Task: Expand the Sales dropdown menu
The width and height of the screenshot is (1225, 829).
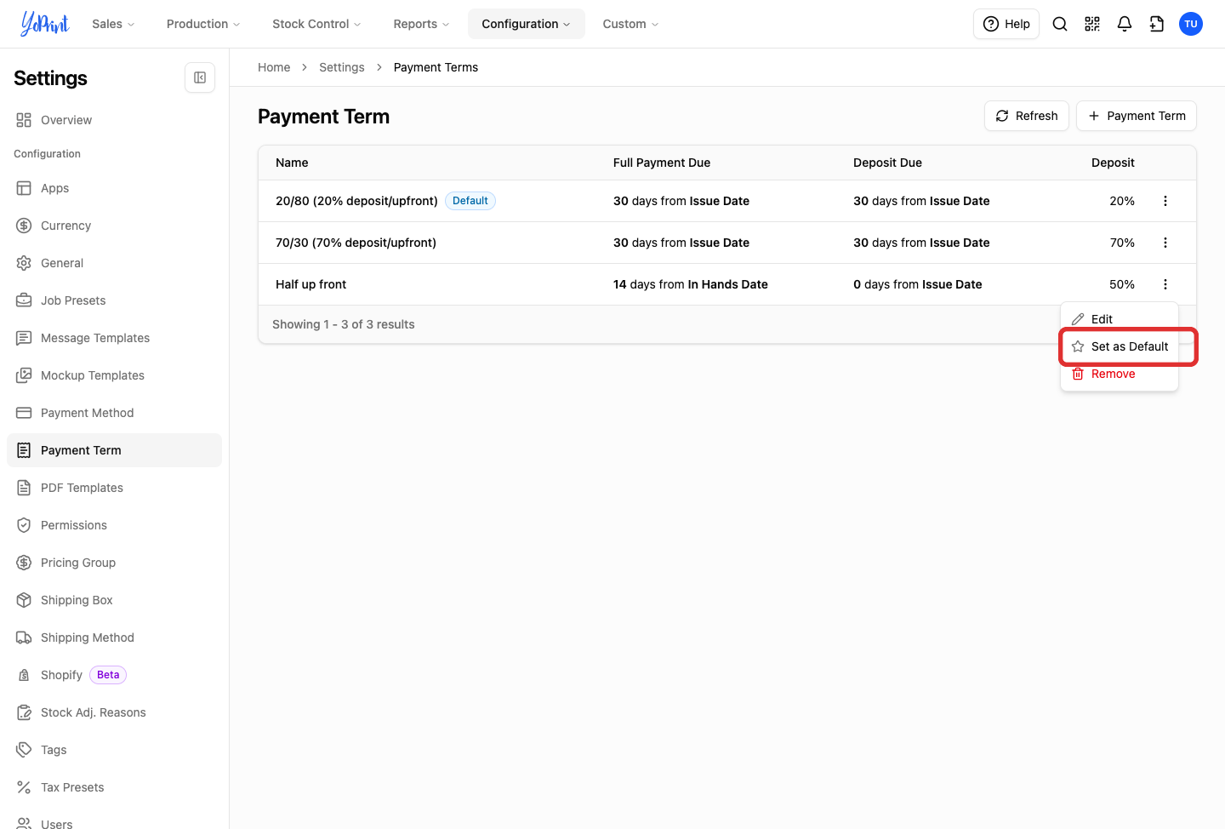Action: coord(113,24)
